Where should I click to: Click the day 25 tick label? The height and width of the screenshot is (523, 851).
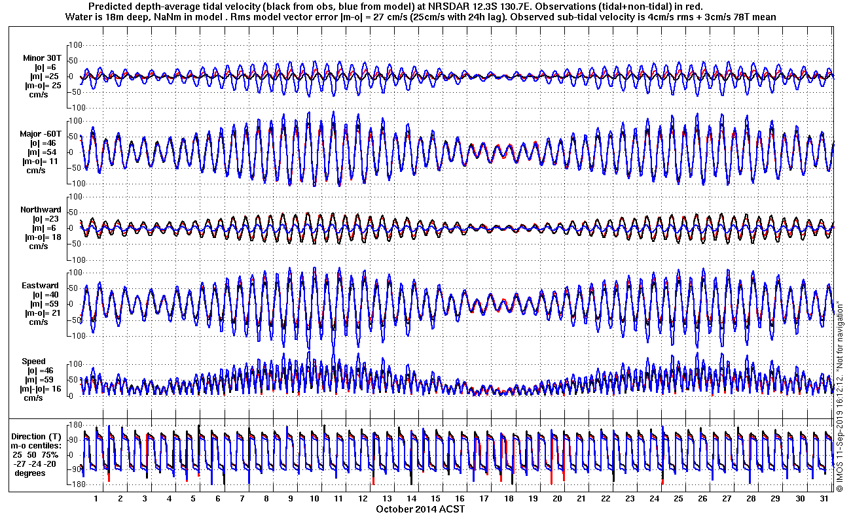point(678,499)
